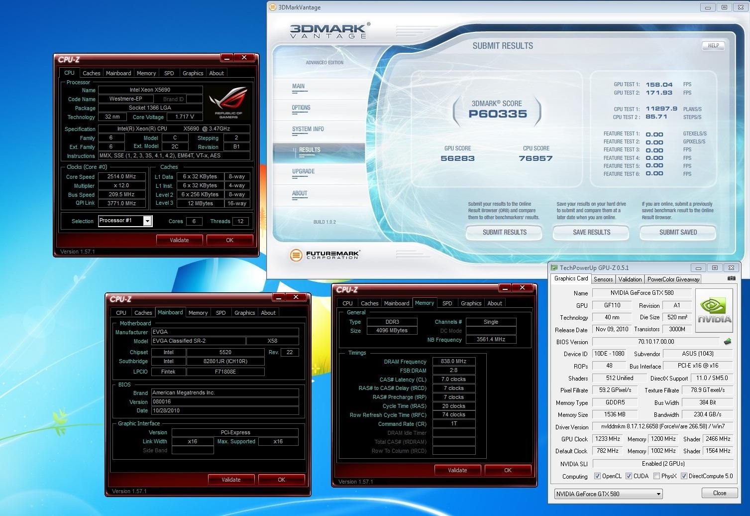Click the 3DMark Vantage logo
The height and width of the screenshot is (516, 750).
[330, 30]
